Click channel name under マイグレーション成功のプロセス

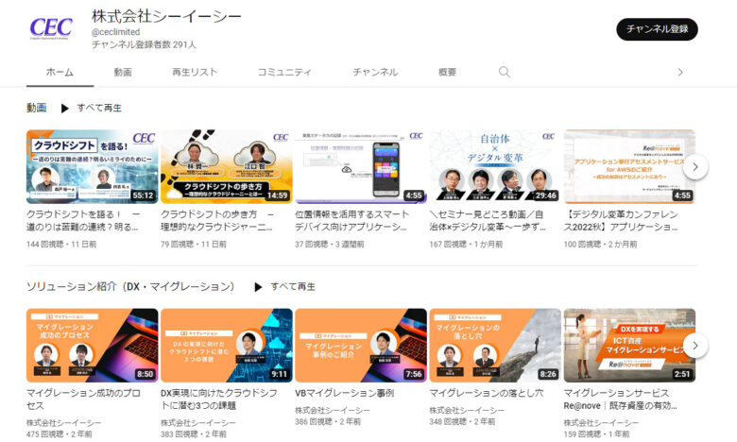[x=63, y=423]
